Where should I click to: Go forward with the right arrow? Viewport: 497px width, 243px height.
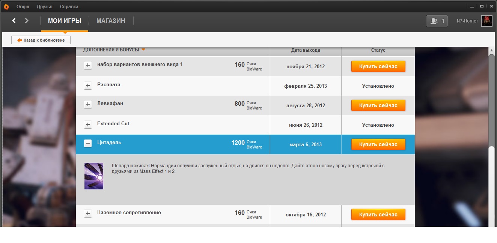coord(27,21)
